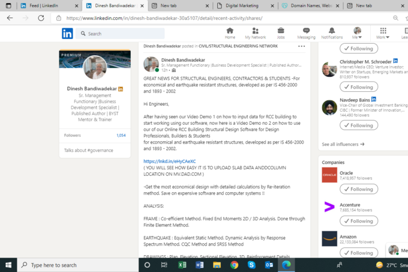This screenshot has width=408, height=272.
Task: Toggle Following for Oracle
Action: pos(359,189)
